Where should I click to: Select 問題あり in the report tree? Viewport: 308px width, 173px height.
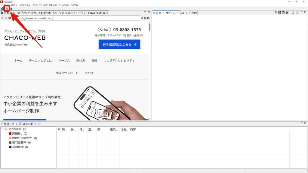tap(17, 134)
